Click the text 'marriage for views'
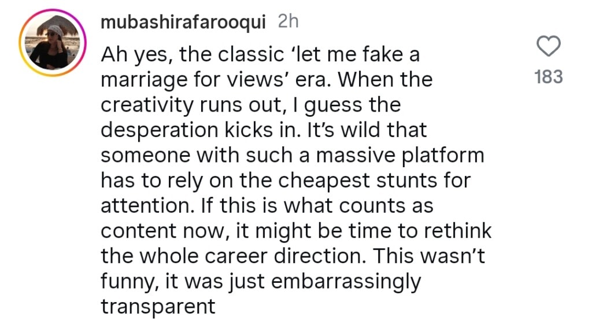 [184, 80]
